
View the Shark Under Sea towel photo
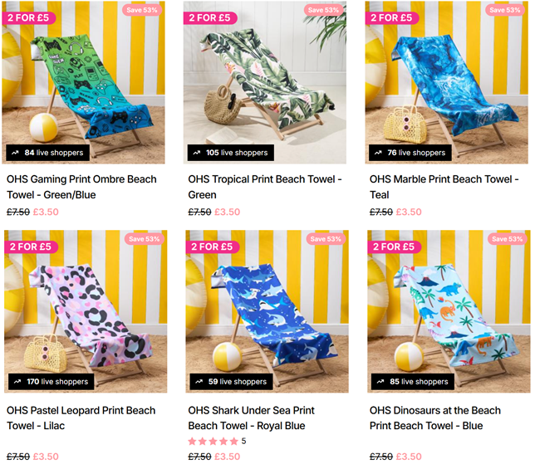click(x=268, y=311)
